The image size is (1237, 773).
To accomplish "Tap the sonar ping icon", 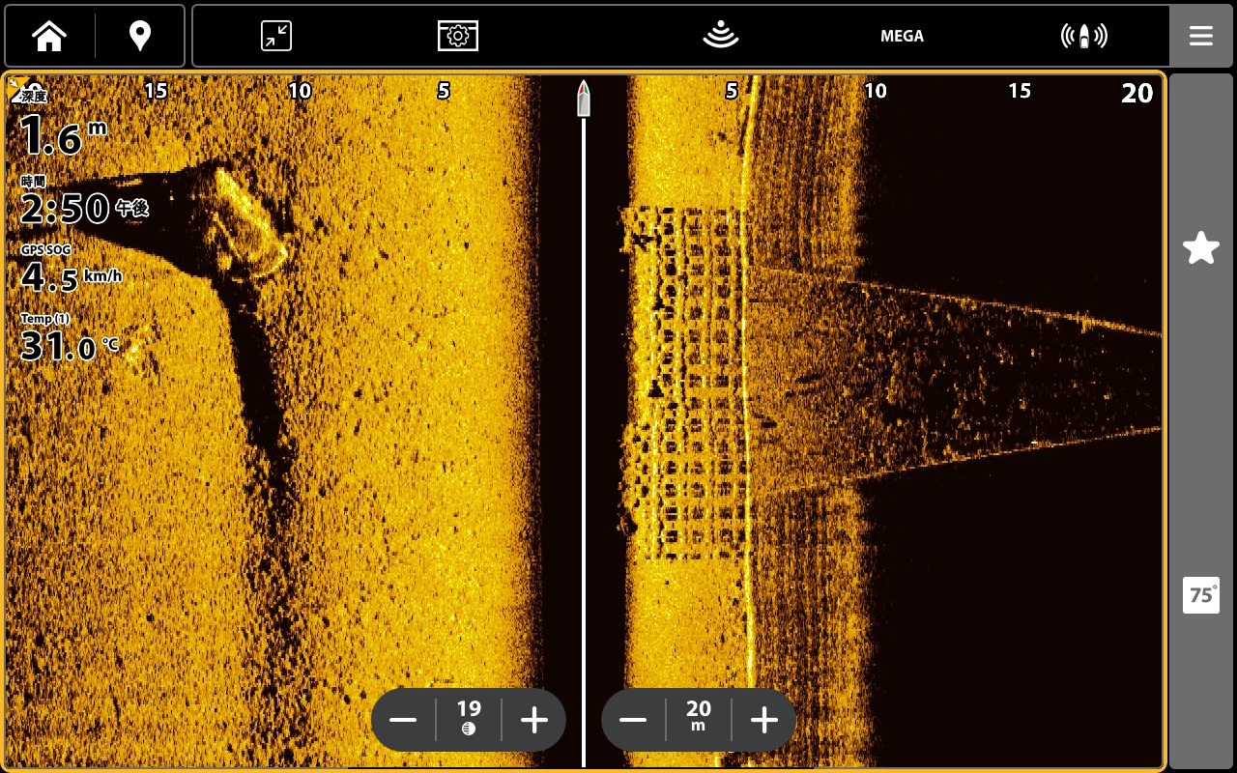I will point(720,36).
